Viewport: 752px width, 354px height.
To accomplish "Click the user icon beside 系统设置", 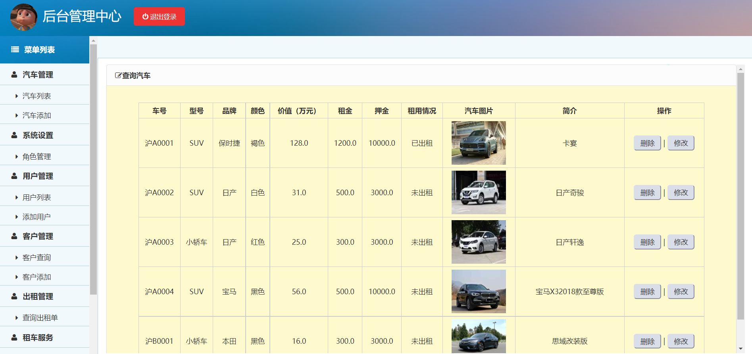I will 14,135.
